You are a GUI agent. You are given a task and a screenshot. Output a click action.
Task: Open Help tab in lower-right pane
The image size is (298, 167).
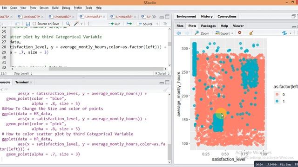(x=224, y=26)
